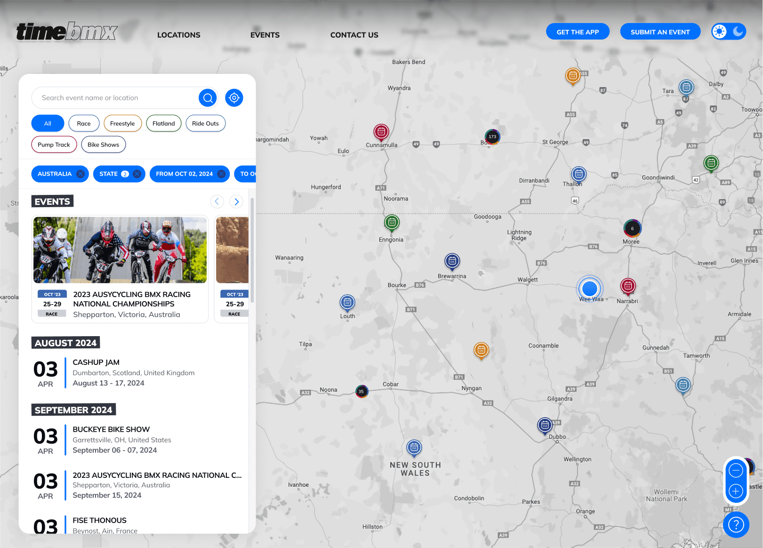The width and height of the screenshot is (763, 548).
Task: Open the Buckeye Bike Show event
Action: click(137, 440)
